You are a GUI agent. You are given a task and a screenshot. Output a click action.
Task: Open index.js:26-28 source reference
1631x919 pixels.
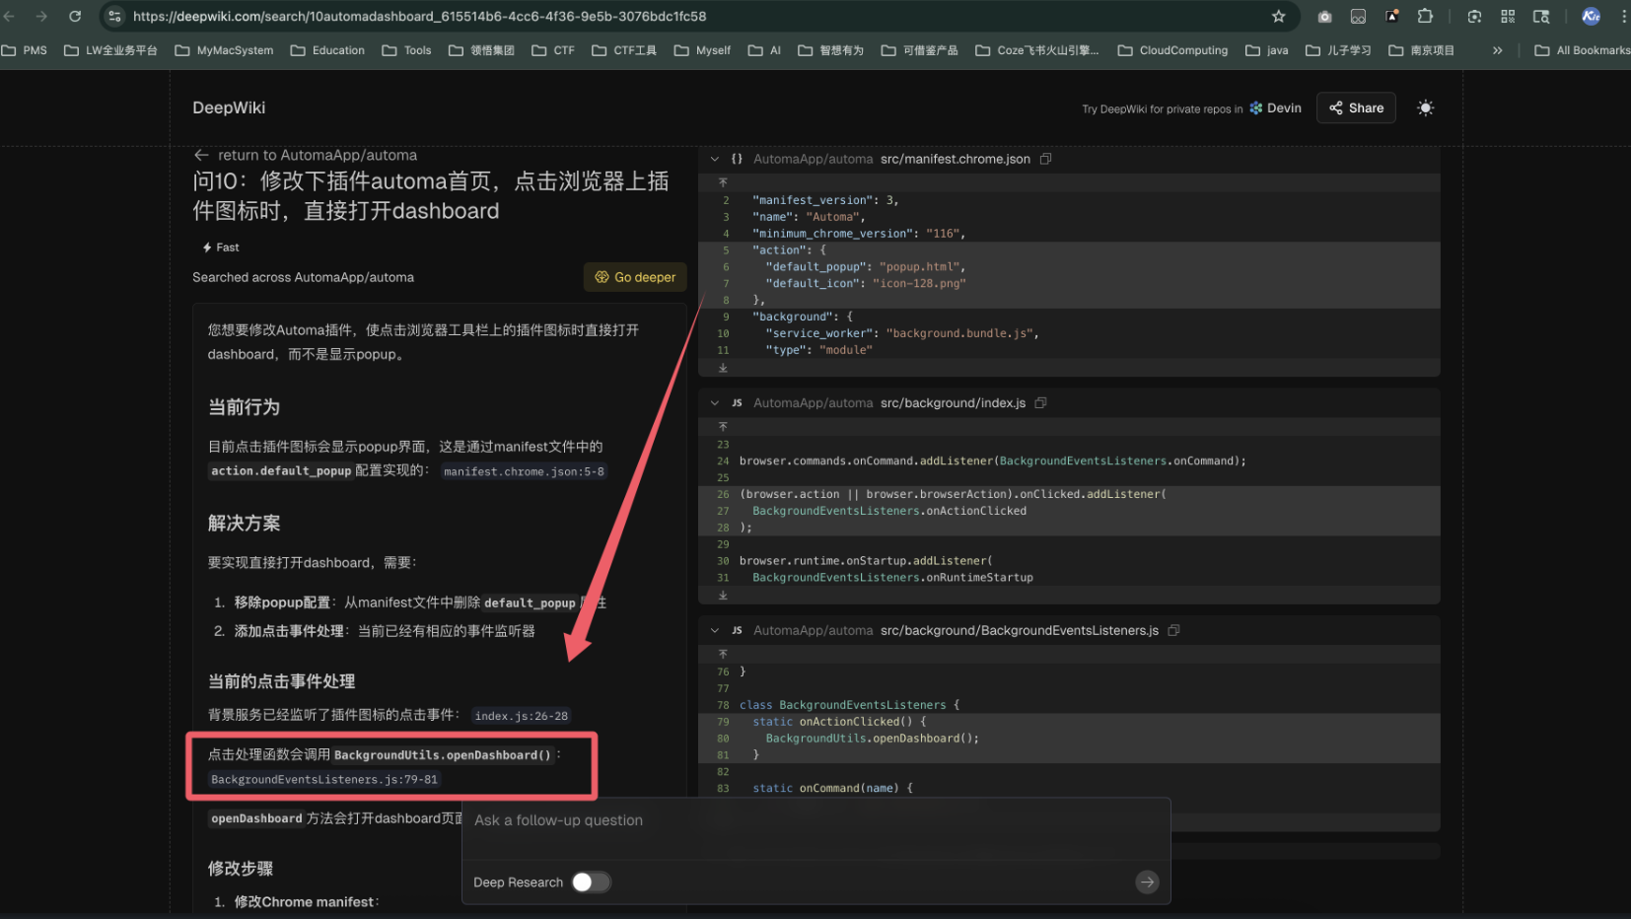(x=522, y=716)
